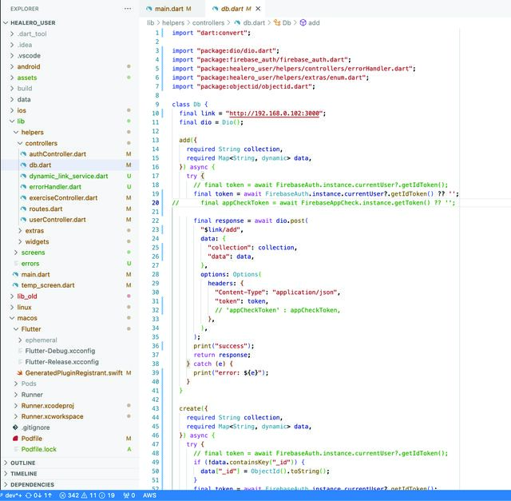511x501 pixels.
Task: Click lib in the breadcrumb
Action: pos(150,23)
